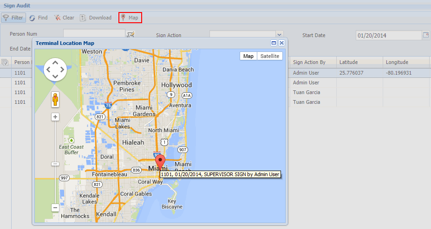Expand the Sign Action dropdown

click(x=279, y=35)
